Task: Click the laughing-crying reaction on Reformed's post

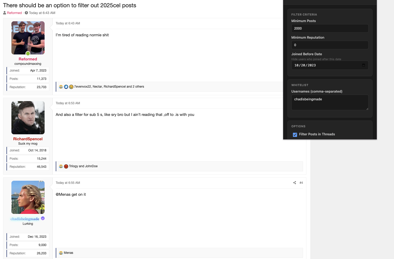Action: (x=61, y=87)
